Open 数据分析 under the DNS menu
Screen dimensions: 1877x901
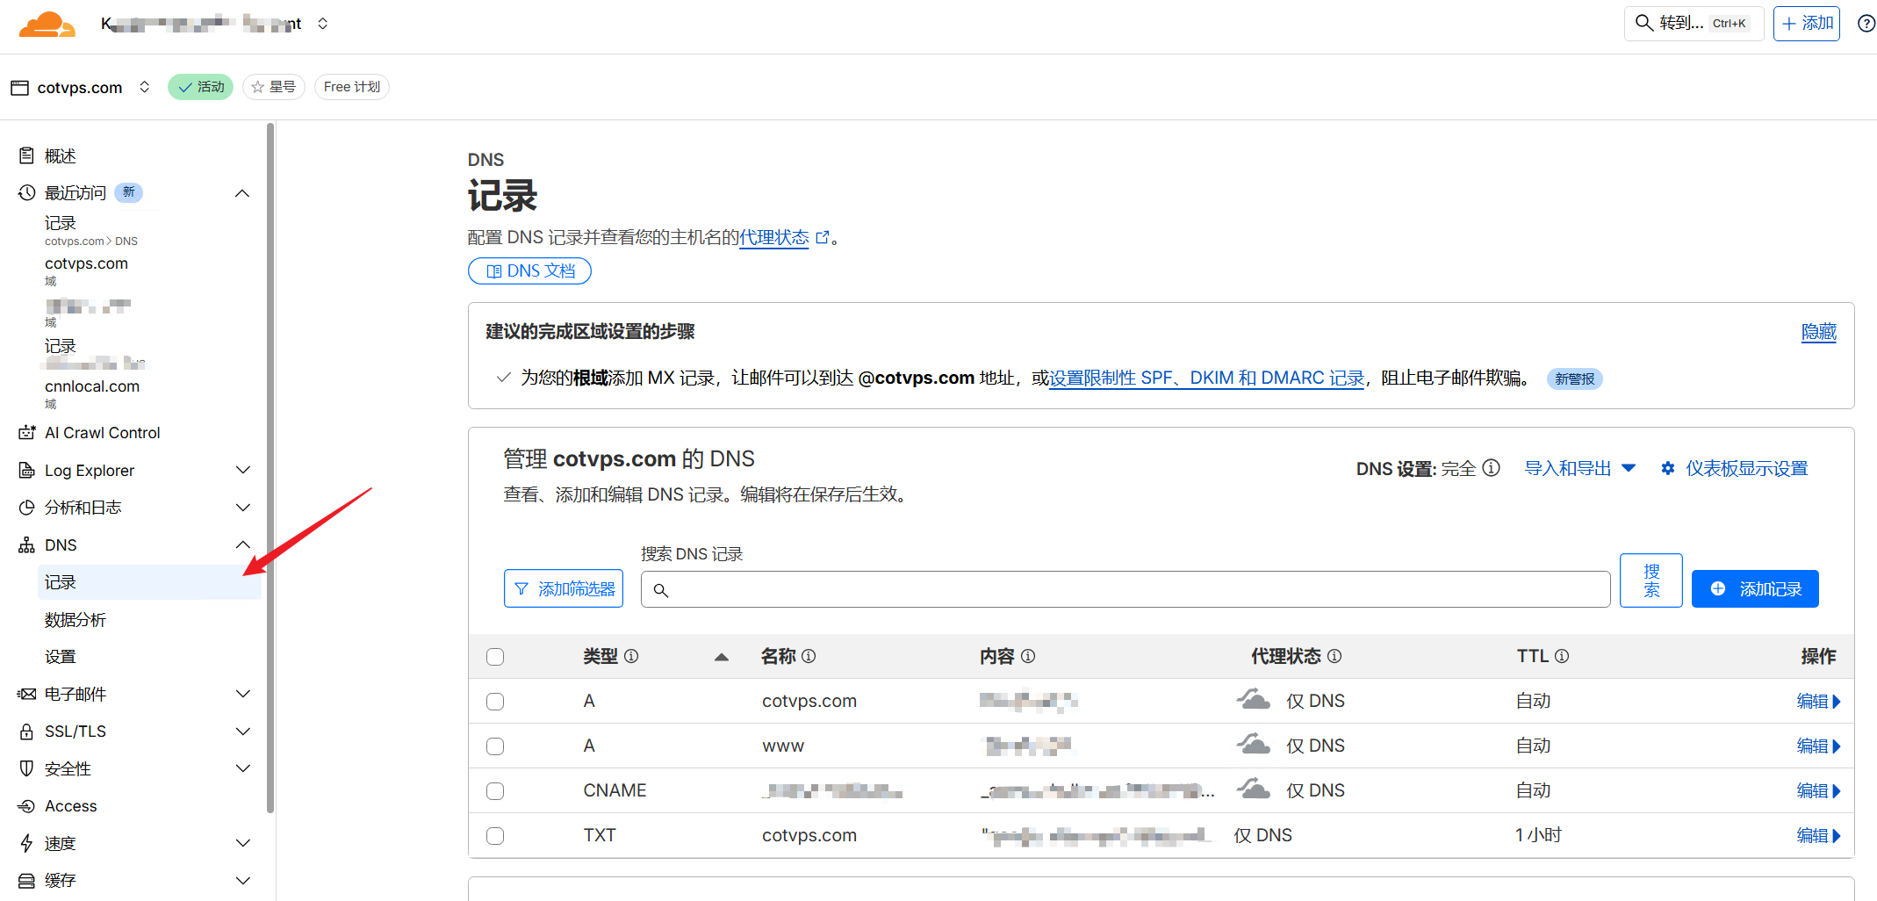(76, 620)
